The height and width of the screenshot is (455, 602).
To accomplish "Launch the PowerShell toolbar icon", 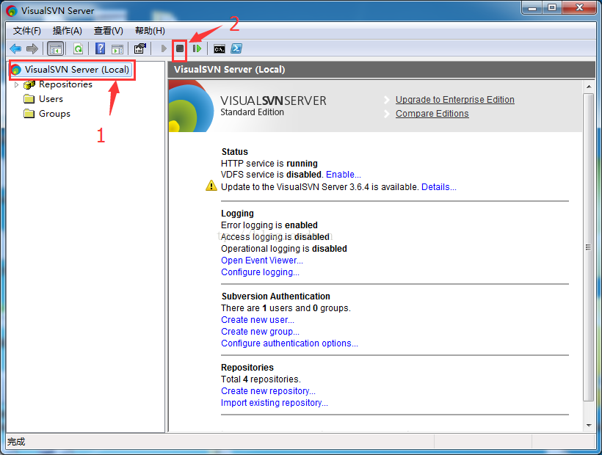I will (236, 48).
